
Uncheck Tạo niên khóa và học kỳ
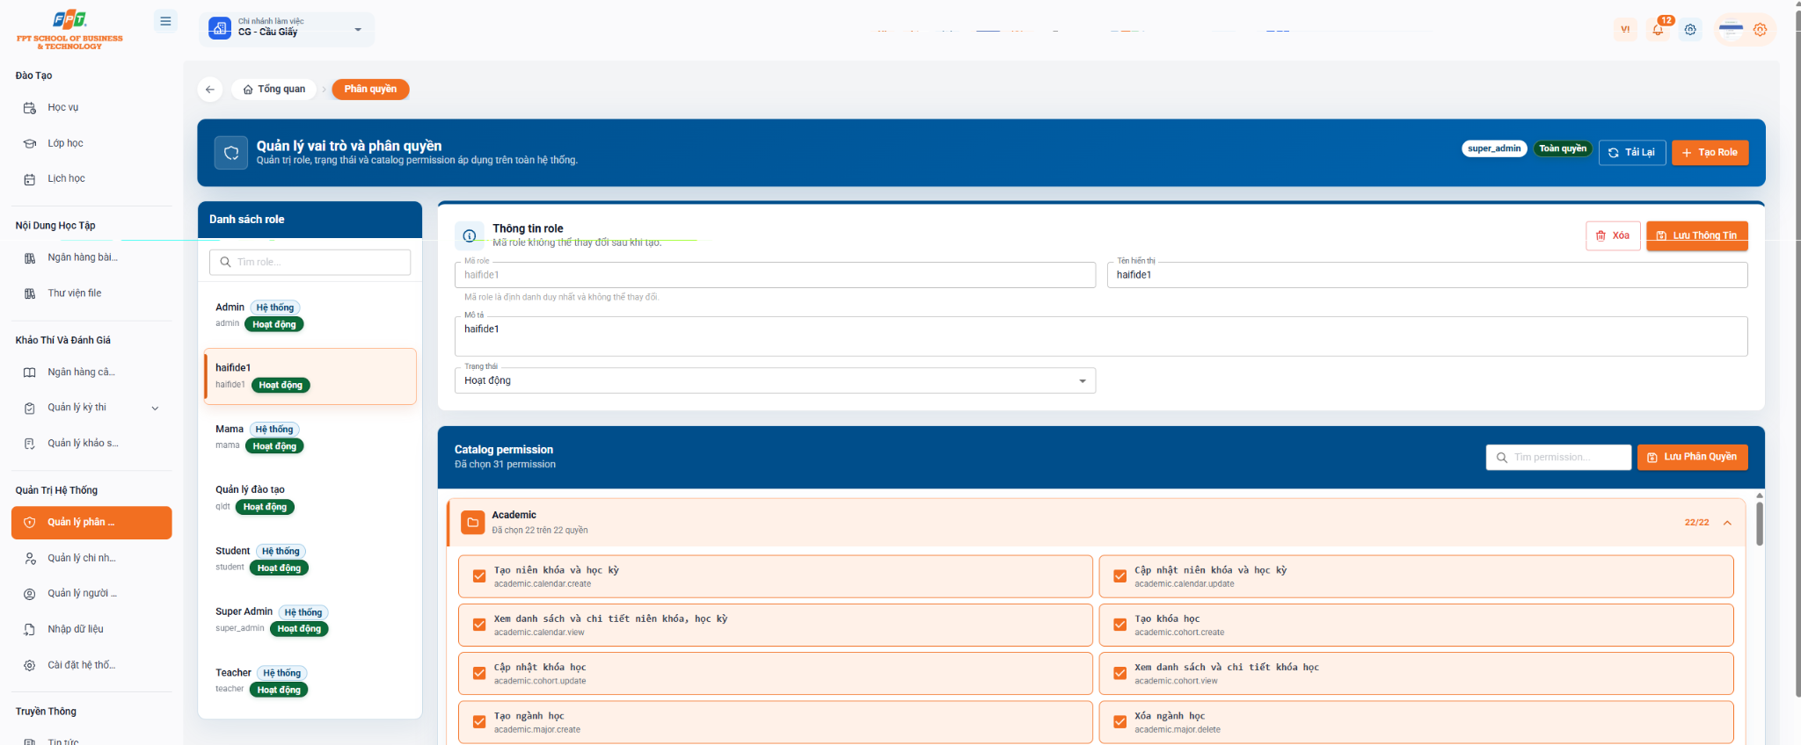coord(479,576)
